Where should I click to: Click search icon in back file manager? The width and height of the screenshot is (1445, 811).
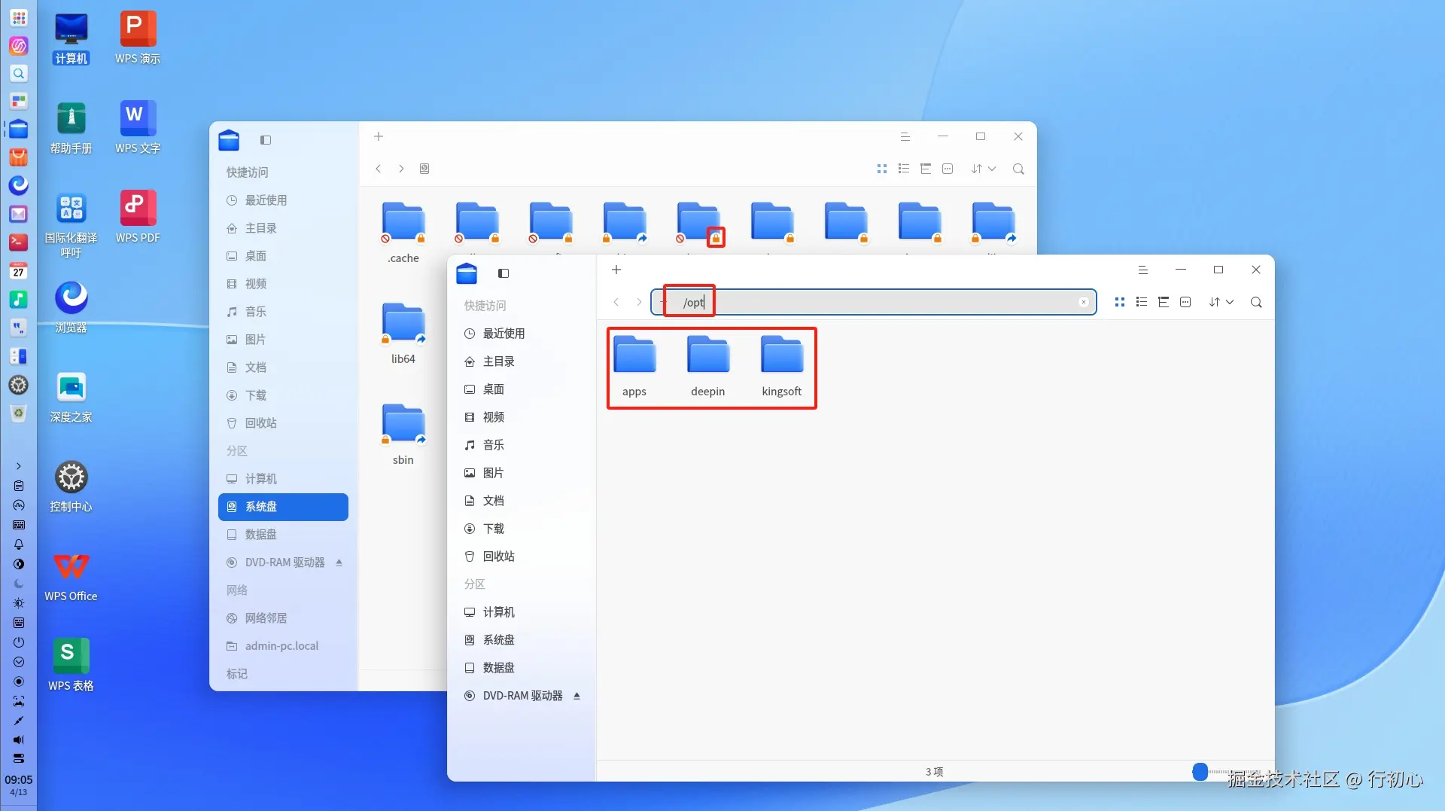[1018, 169]
